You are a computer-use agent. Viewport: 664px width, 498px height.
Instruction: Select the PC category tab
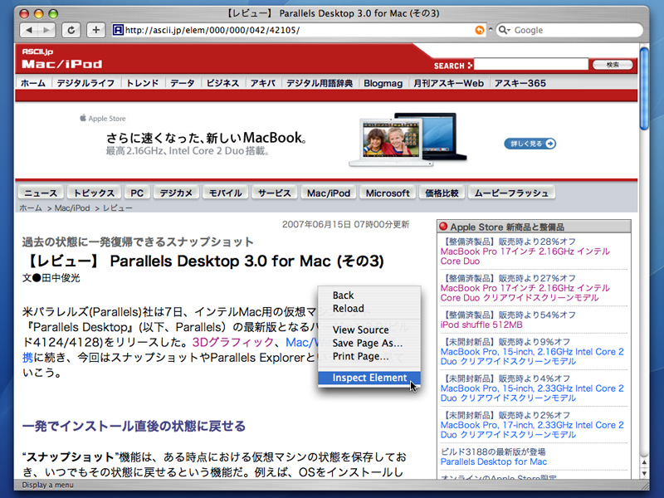point(137,193)
